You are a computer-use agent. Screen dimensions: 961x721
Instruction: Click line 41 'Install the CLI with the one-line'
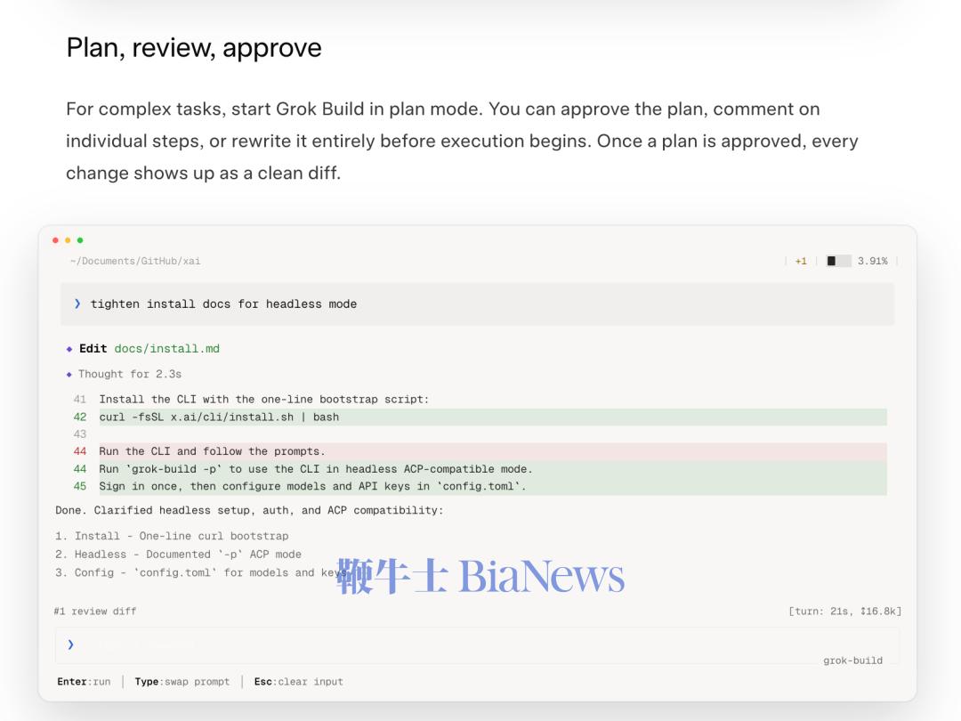click(263, 399)
